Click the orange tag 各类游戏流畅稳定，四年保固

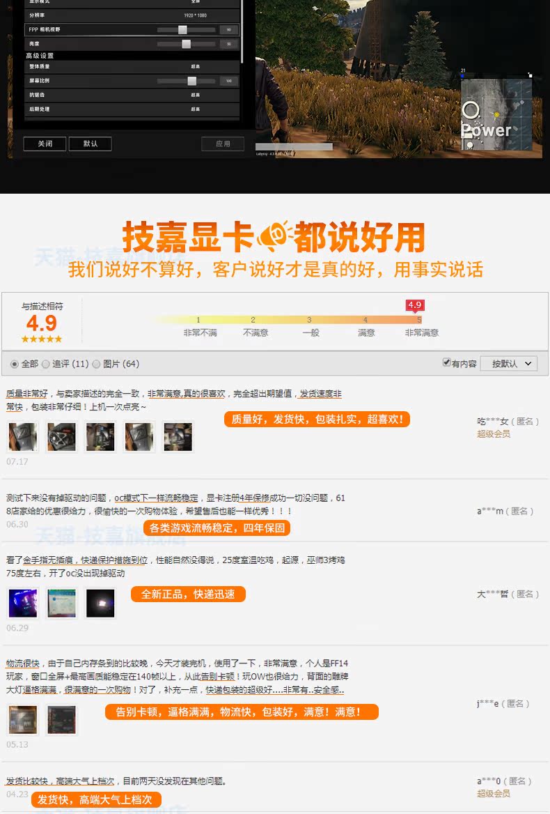217,528
